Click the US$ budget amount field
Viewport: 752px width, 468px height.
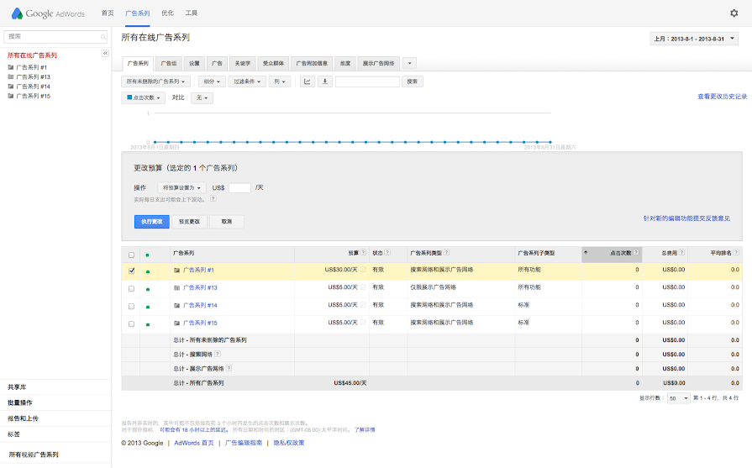[x=239, y=187]
